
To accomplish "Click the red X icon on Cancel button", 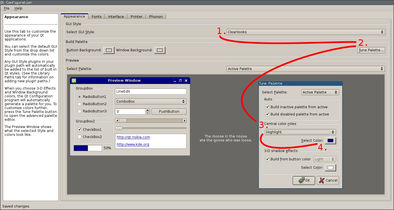I will (322, 180).
